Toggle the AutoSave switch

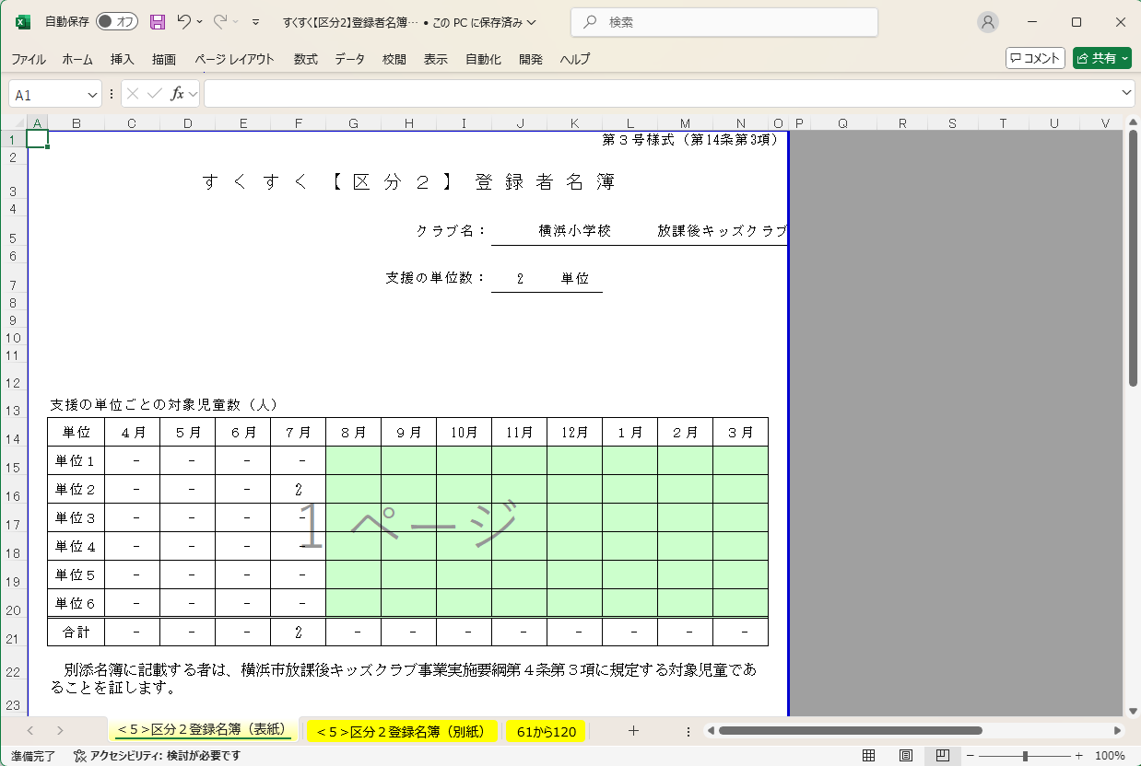click(116, 22)
